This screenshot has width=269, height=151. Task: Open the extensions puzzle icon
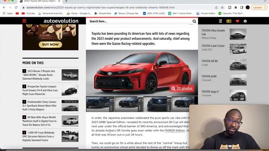point(236,8)
